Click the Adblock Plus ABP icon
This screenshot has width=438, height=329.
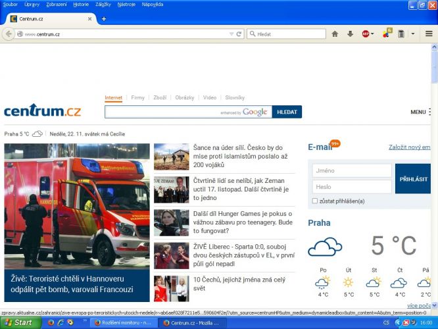click(366, 34)
